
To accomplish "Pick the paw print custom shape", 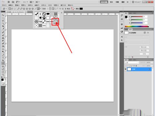I will 44,18.
